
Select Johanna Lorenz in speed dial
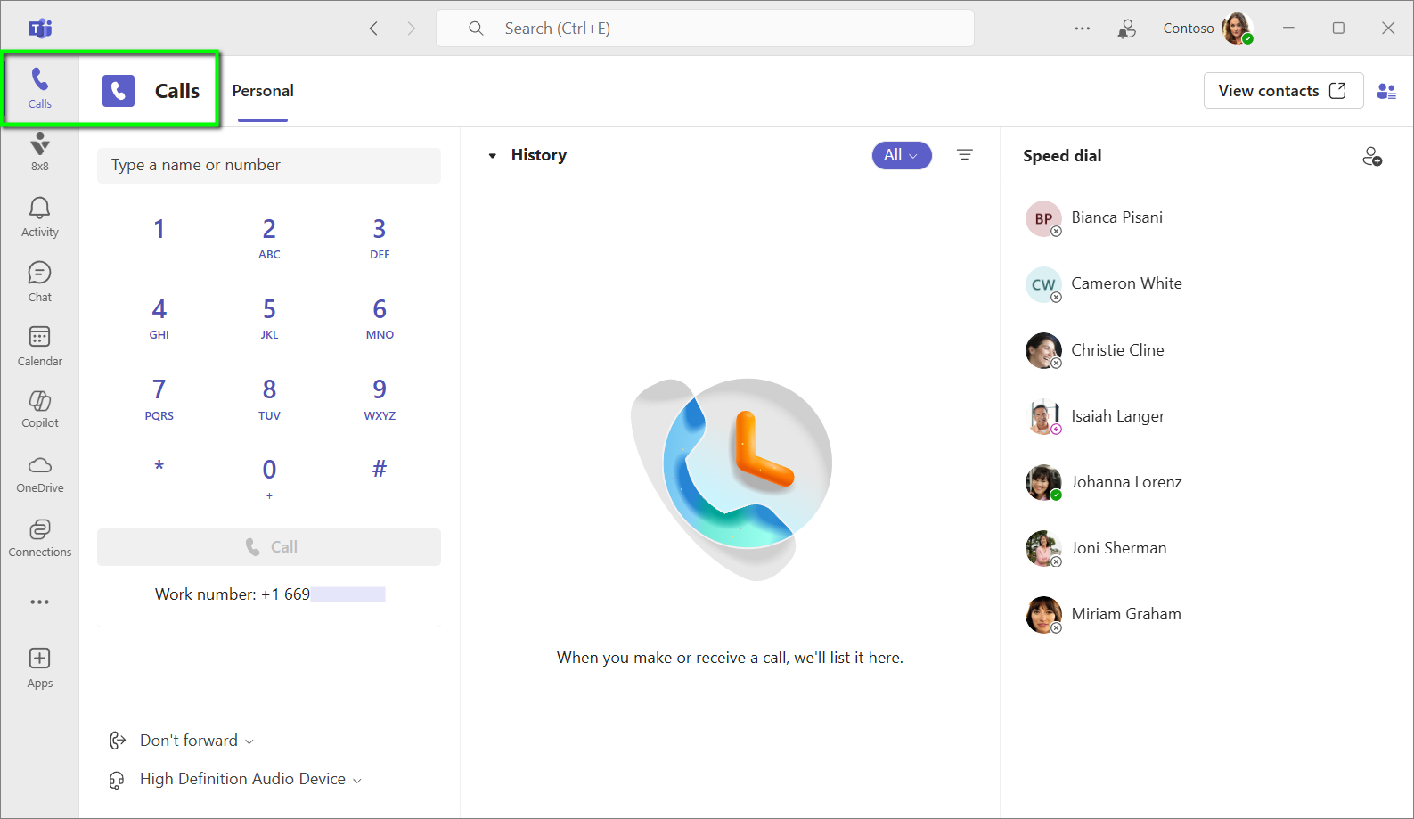coord(1125,482)
